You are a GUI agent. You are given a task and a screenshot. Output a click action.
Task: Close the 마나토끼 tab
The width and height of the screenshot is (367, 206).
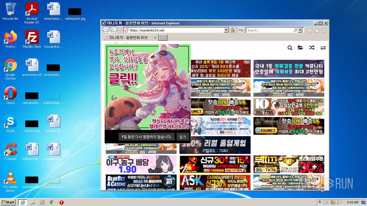(155, 38)
